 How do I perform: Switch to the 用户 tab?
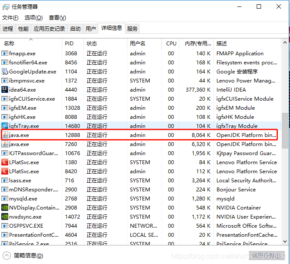tap(90, 29)
